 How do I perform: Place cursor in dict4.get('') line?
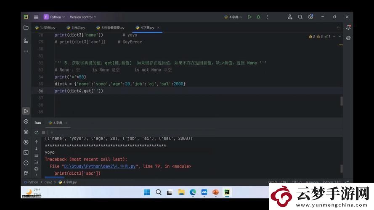tap(79, 91)
